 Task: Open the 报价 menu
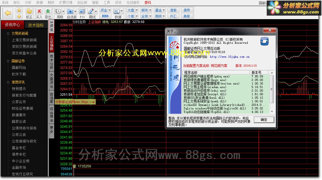click(17, 2)
